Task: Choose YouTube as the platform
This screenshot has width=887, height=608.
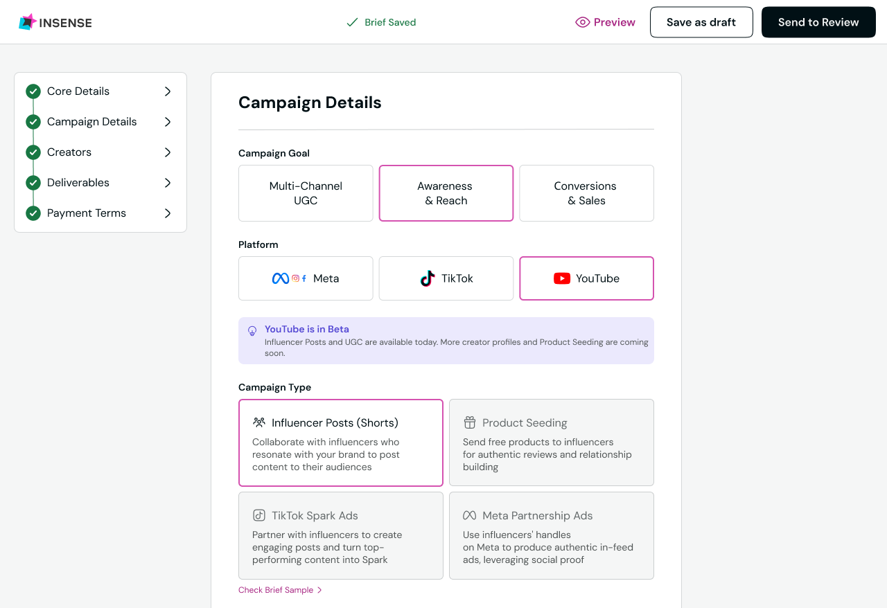Action: coord(586,278)
